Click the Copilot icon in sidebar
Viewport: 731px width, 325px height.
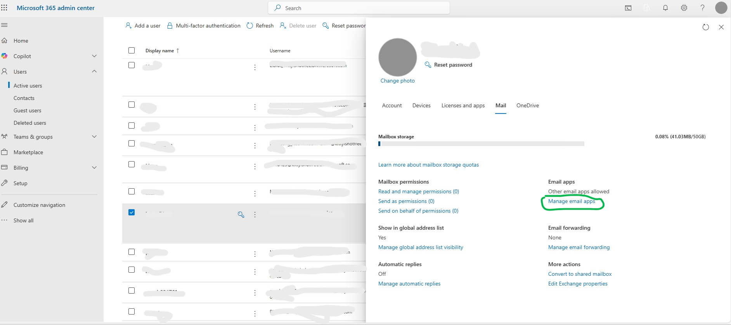click(5, 56)
